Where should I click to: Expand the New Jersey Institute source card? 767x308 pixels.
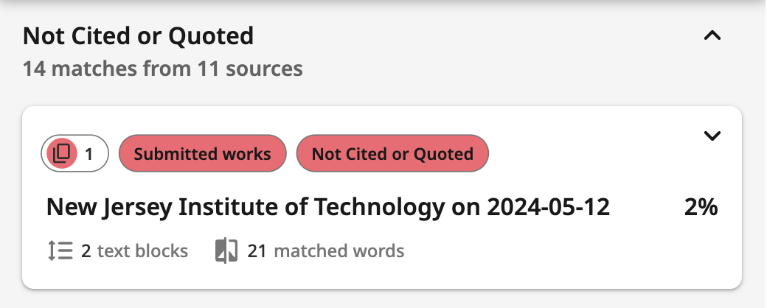coord(712,136)
